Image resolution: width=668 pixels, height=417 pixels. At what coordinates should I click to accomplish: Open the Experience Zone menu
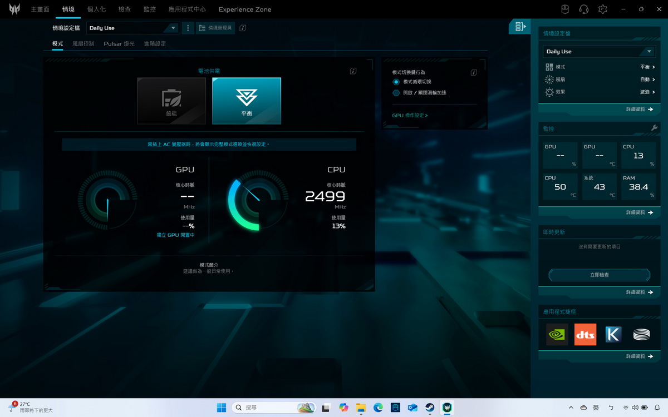pos(244,9)
